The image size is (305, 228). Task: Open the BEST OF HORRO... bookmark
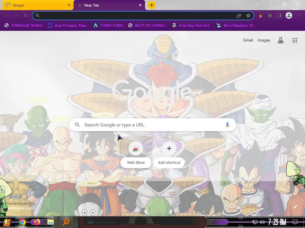pos(147,26)
